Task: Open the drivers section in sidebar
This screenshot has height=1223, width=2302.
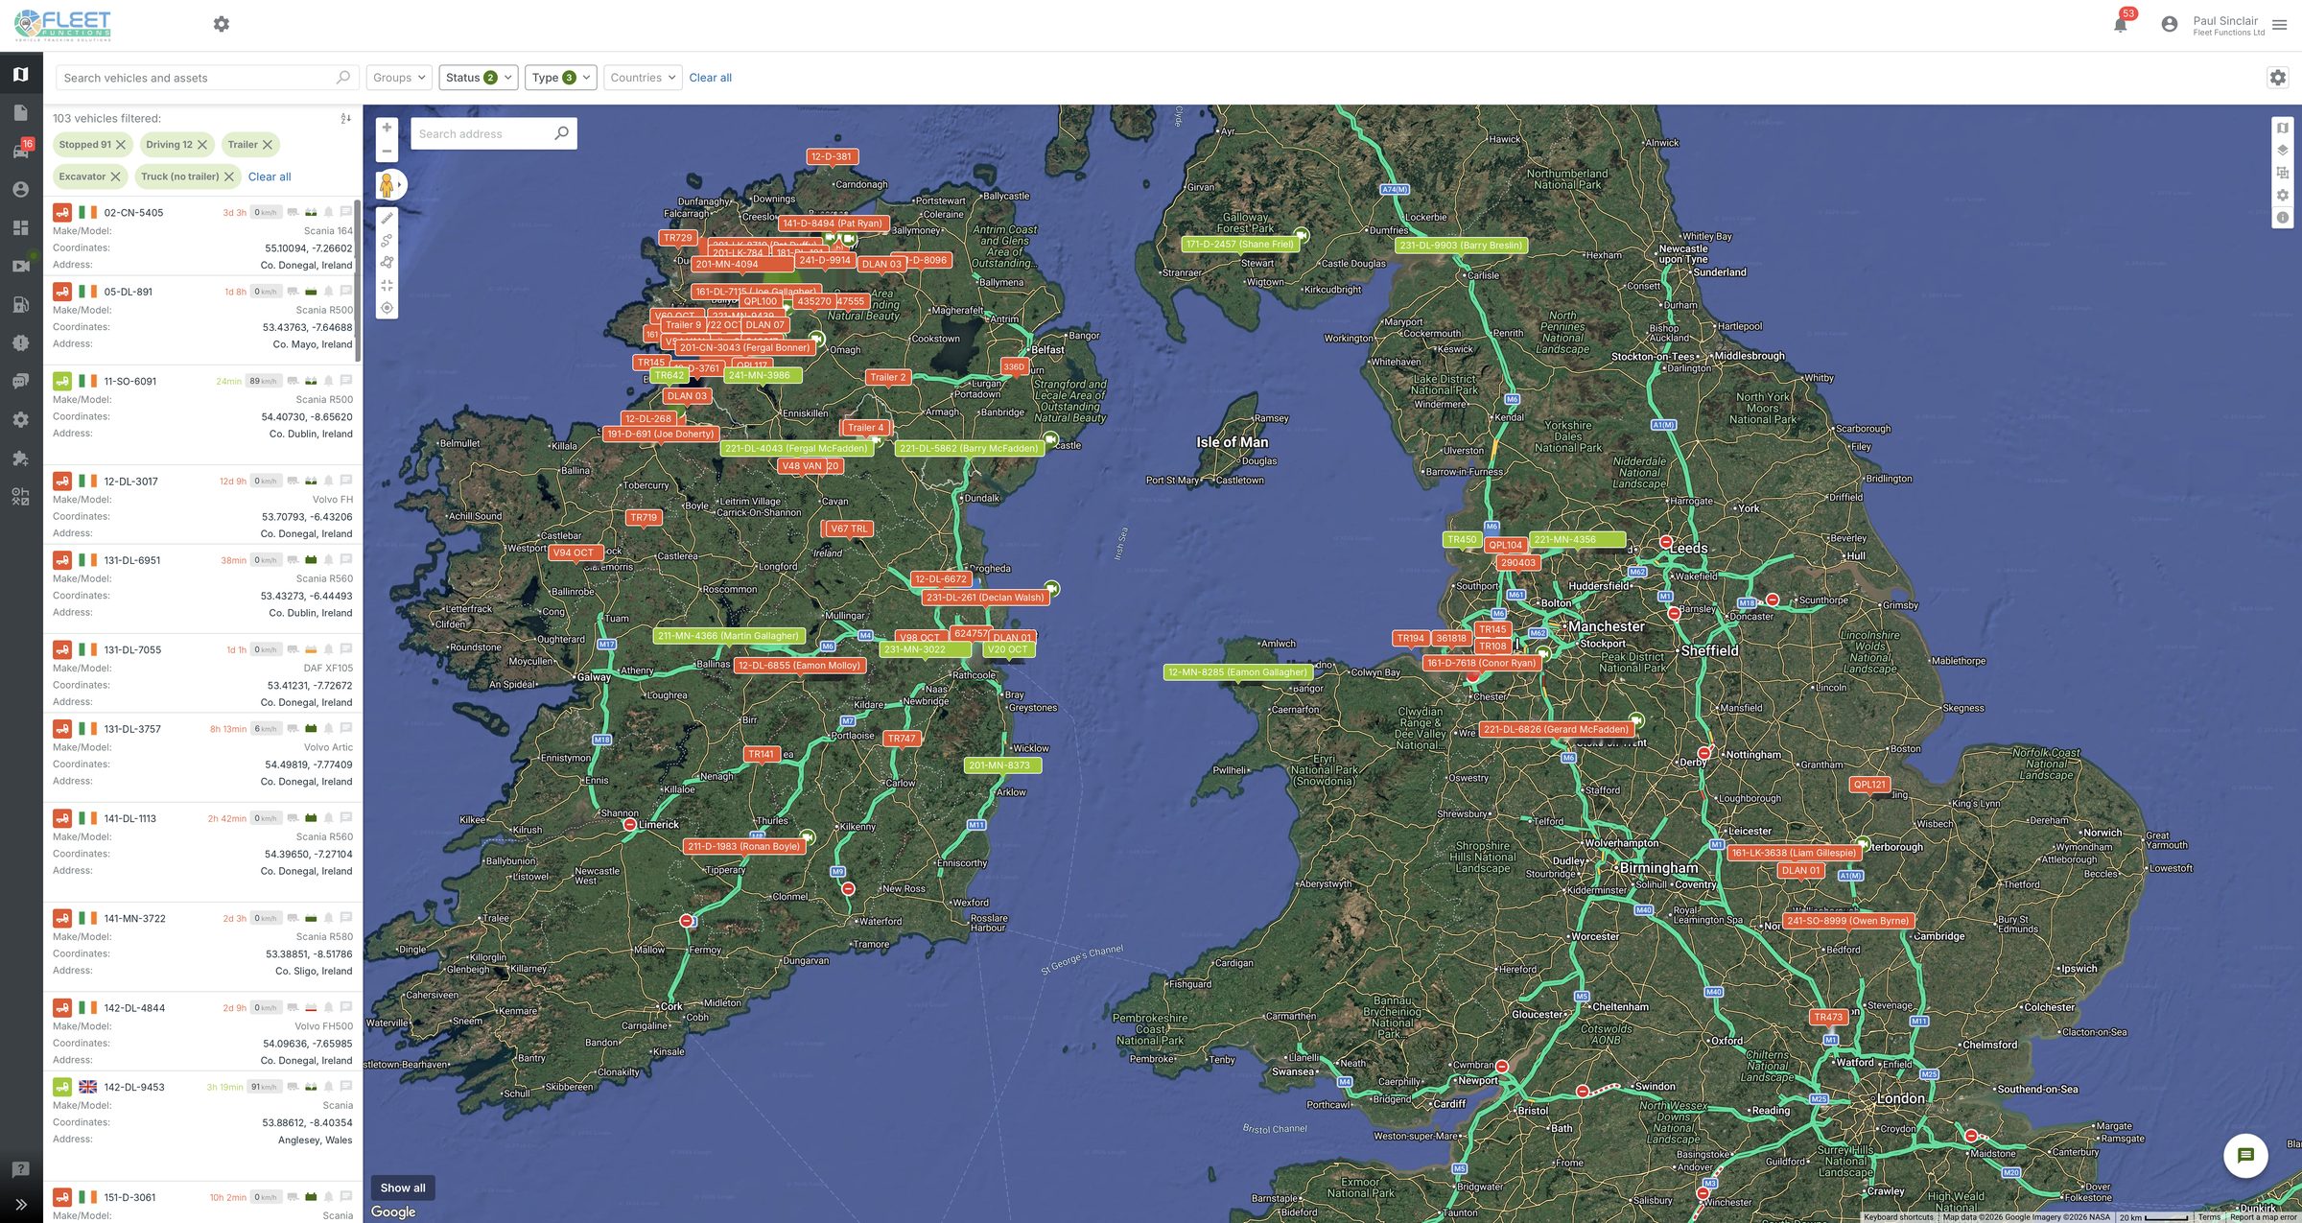Action: point(20,189)
